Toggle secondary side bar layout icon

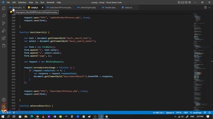186,2
